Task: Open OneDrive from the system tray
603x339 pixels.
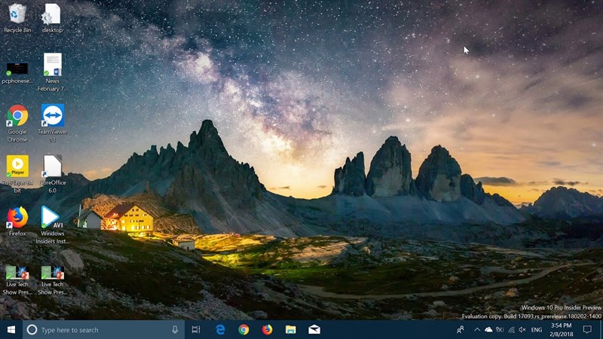Action: [x=488, y=330]
